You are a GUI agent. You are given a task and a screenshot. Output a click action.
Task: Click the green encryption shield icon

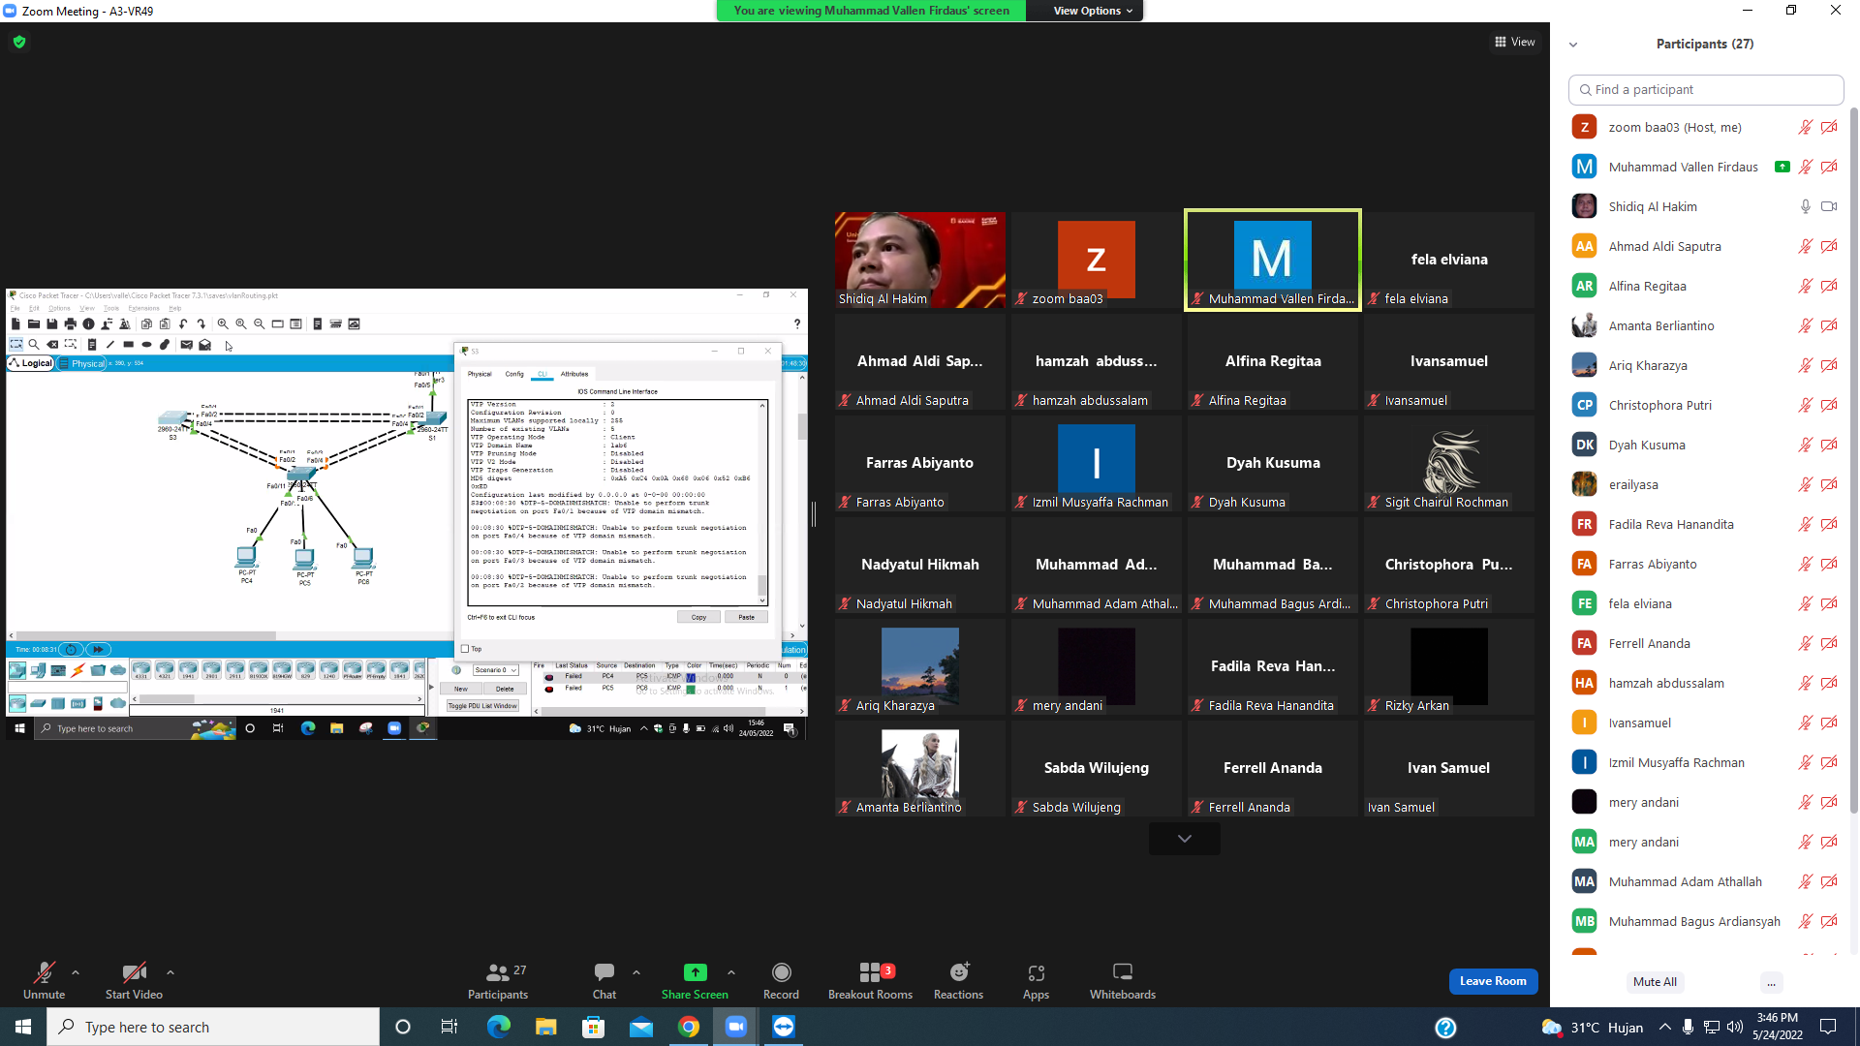pos(19,42)
